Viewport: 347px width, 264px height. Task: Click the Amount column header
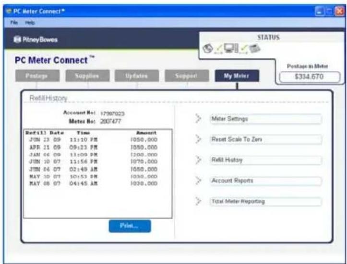pyautogui.click(x=146, y=133)
